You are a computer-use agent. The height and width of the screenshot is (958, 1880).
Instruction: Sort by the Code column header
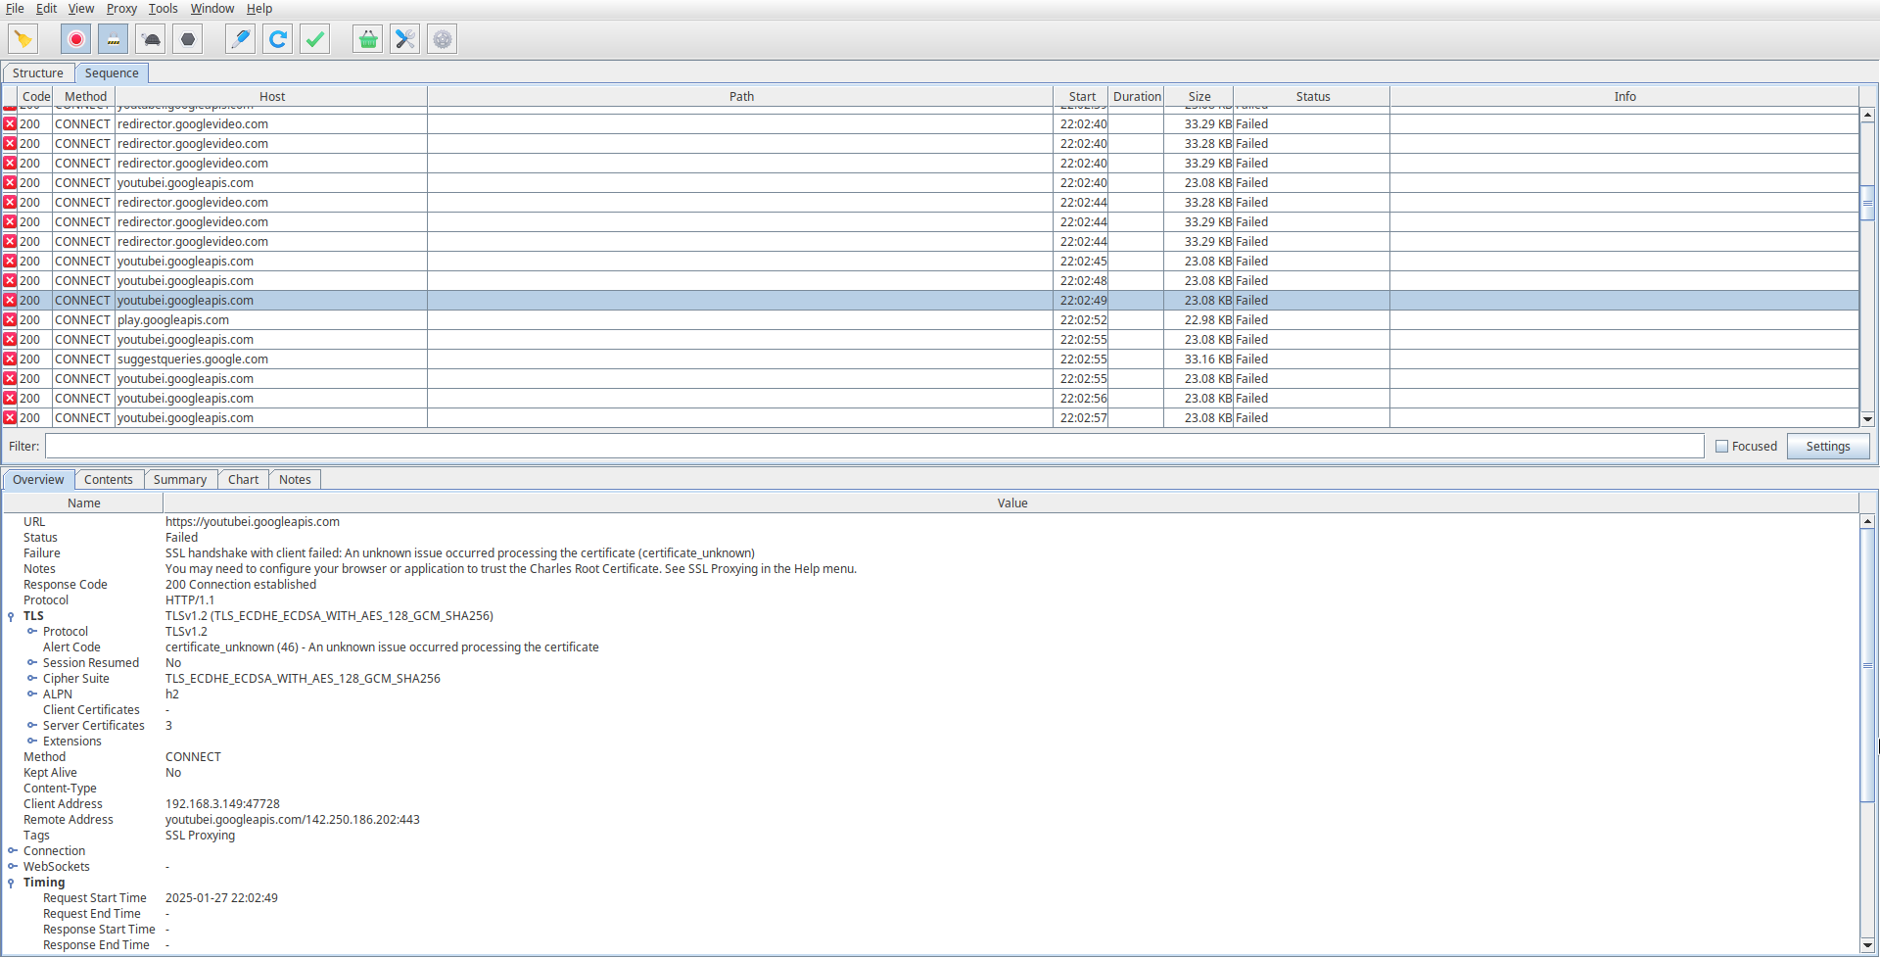35,97
